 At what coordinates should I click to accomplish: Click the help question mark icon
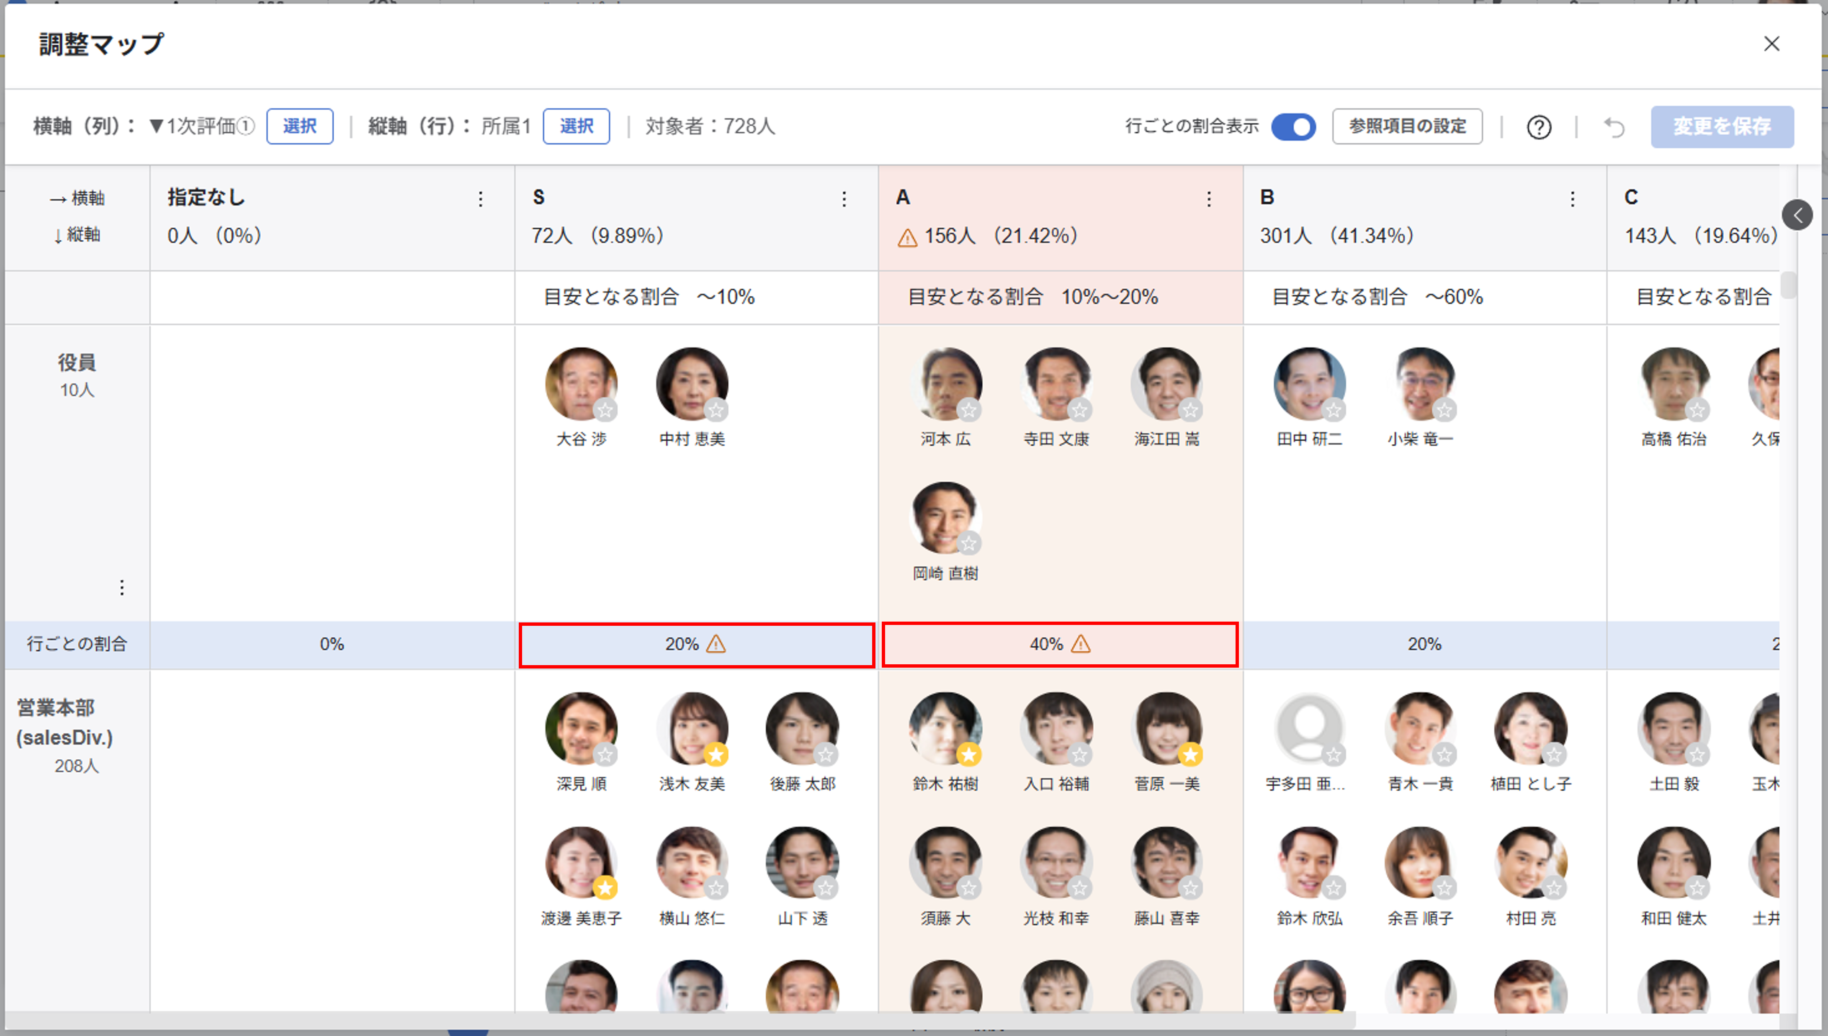(x=1538, y=127)
